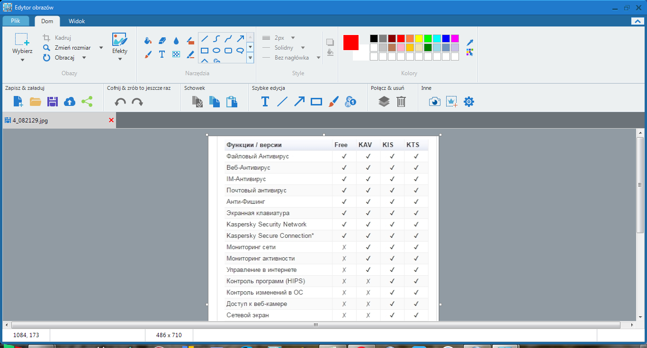Image resolution: width=647 pixels, height=348 pixels.
Task: Pick the paintbrush tool in Narzędzia
Action: [x=148, y=54]
